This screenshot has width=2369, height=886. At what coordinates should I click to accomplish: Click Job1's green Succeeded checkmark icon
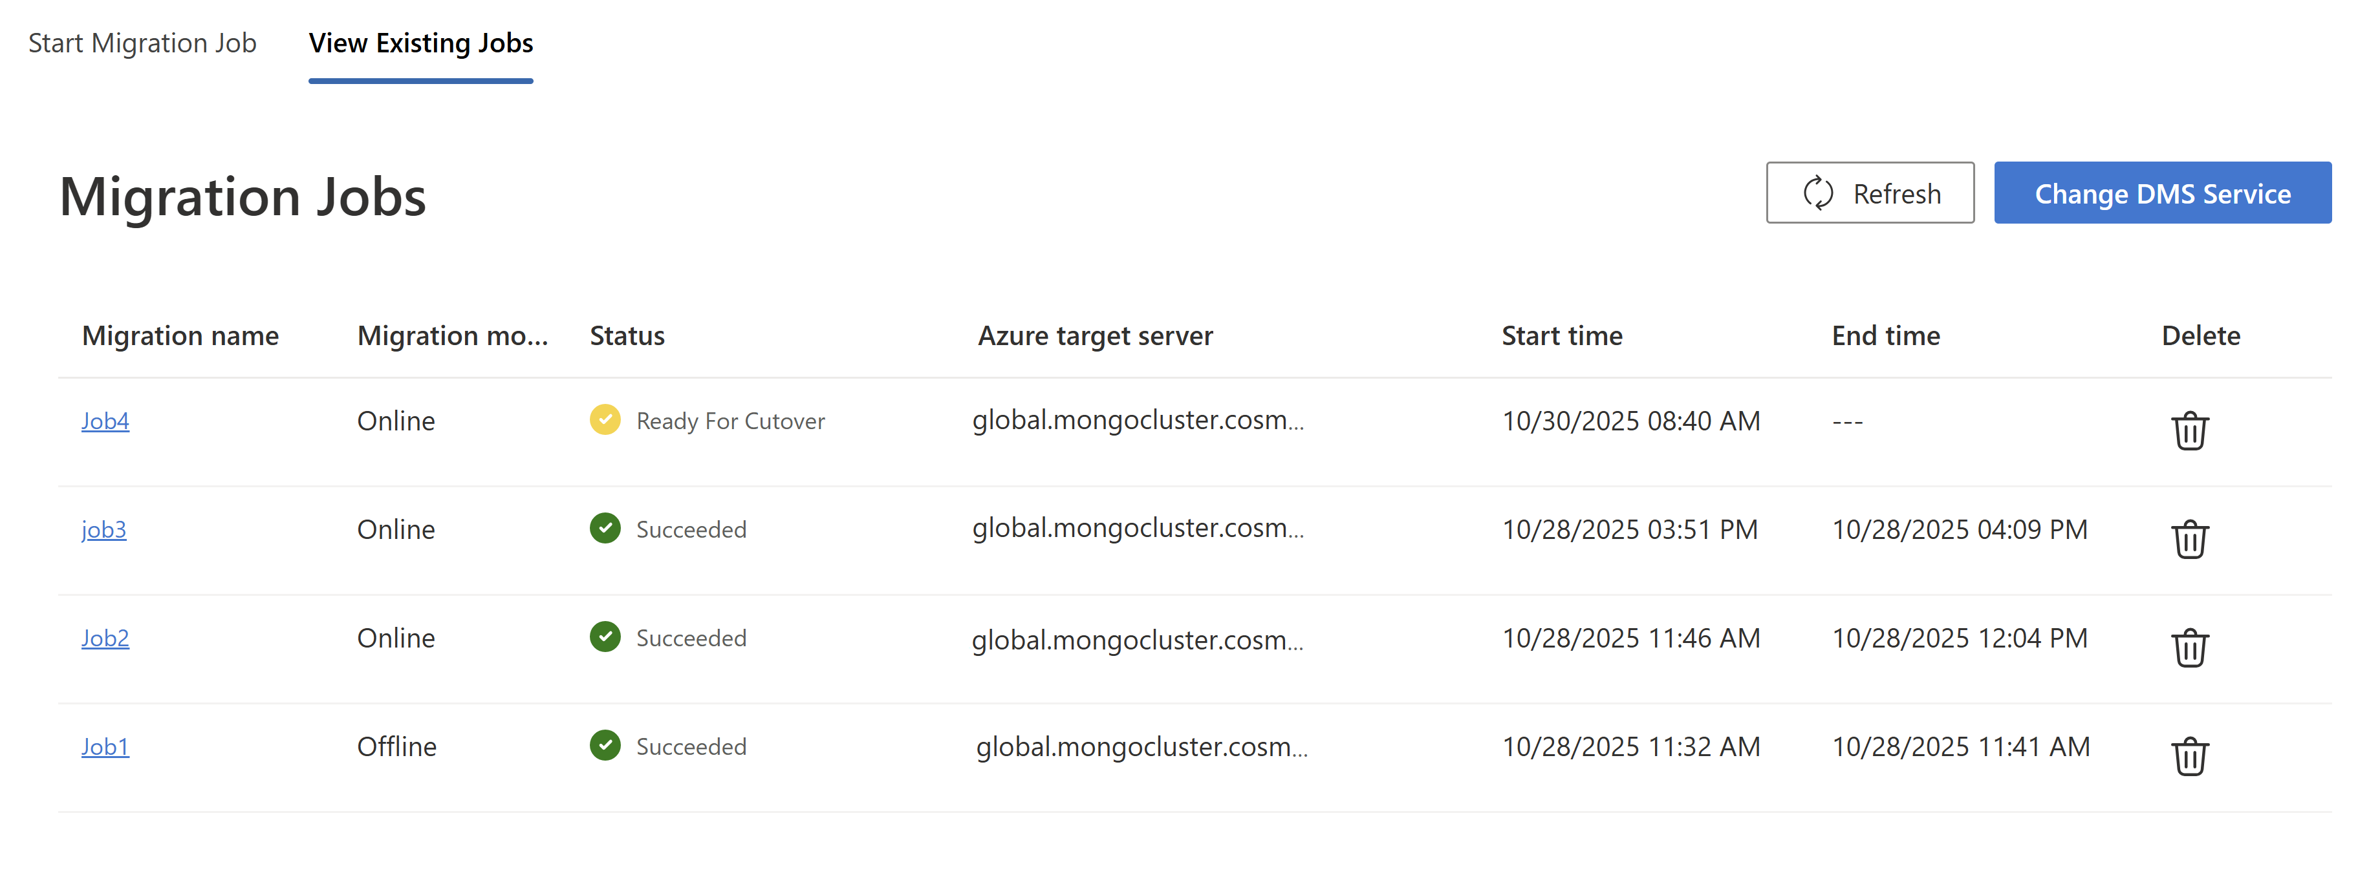tap(604, 745)
